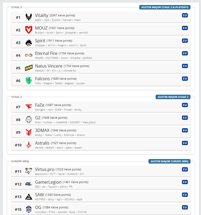Click the Falcons green logo

pos(29,80)
